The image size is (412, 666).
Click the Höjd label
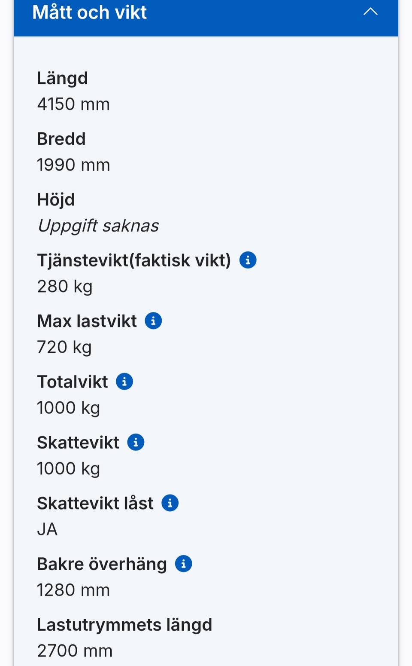[56, 199]
